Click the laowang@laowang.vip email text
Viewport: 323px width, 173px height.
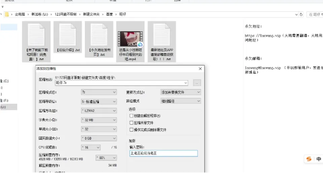tap(263, 68)
